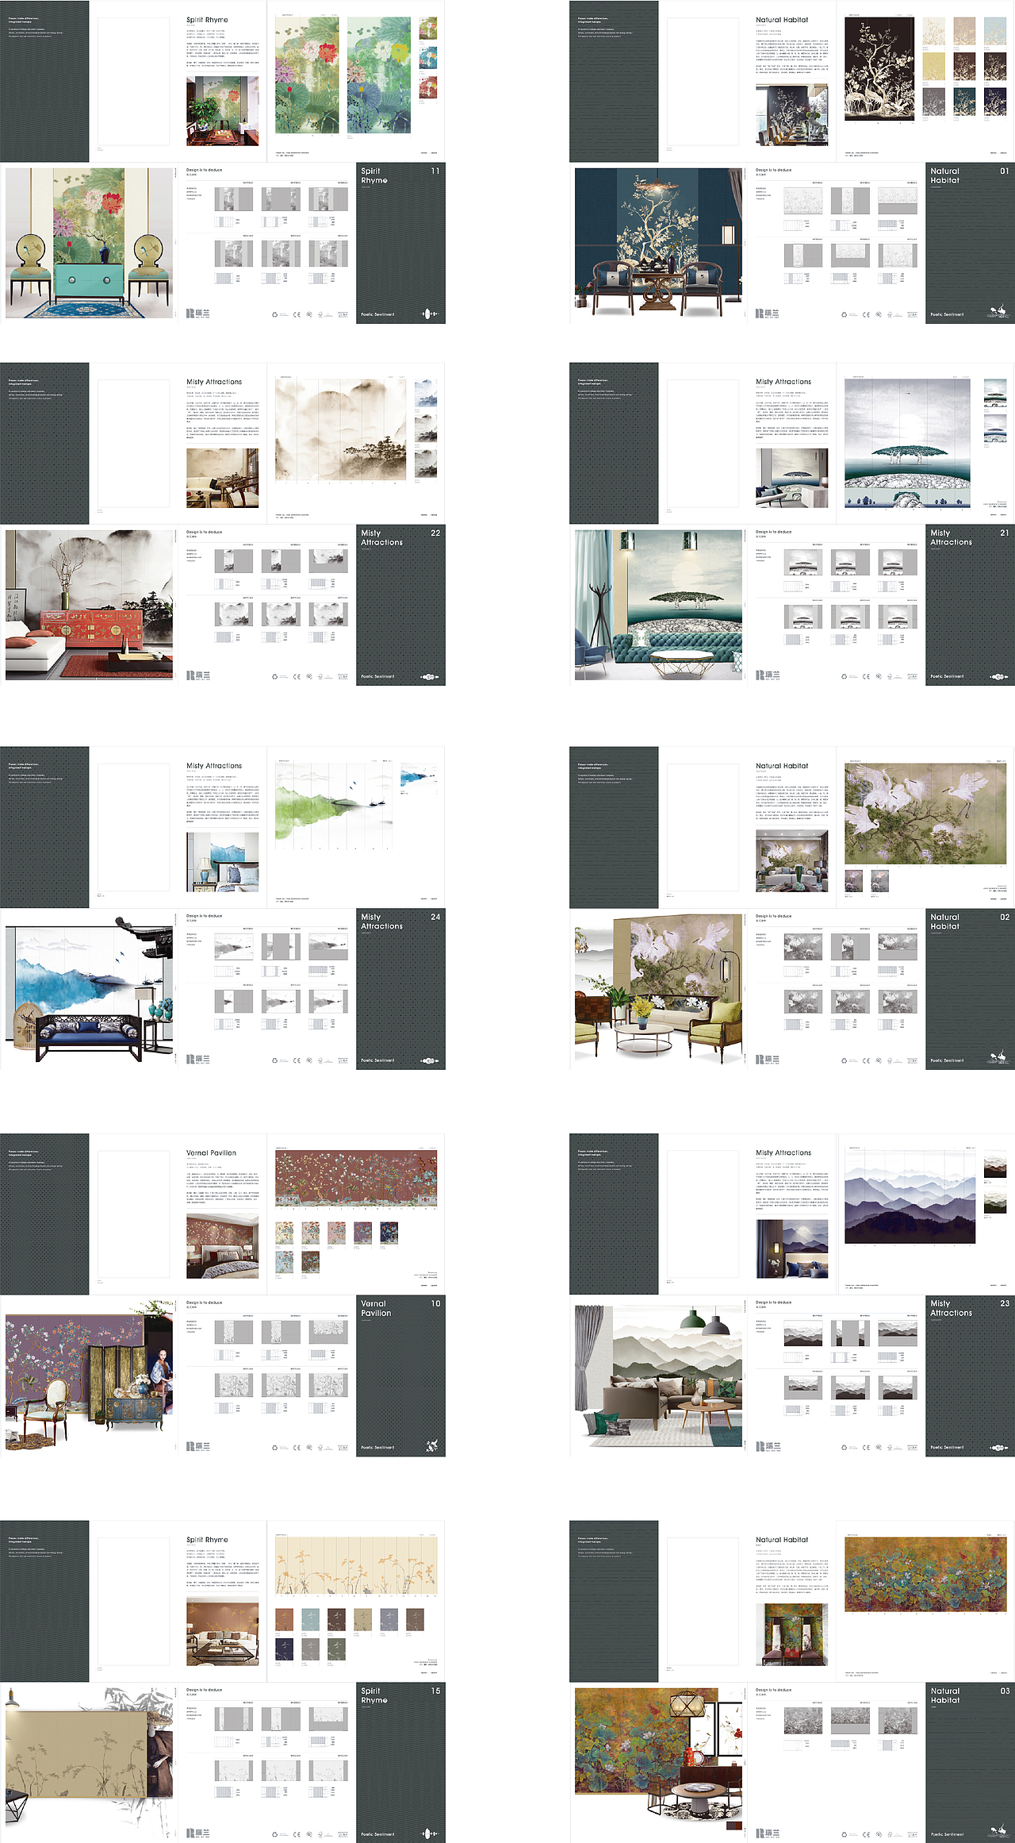The width and height of the screenshot is (1015, 1843).
Task: Click the cloud emblem on the Misty Attractions 24 panel
Action: click(429, 1061)
